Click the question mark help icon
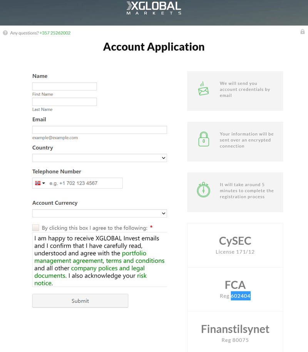This screenshot has width=308, height=352. coord(5,33)
